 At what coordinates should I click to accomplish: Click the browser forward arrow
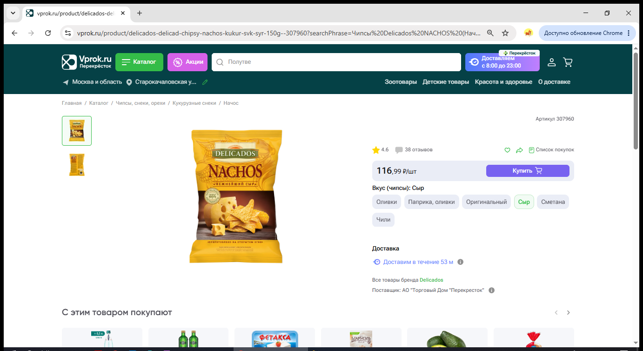pos(31,33)
